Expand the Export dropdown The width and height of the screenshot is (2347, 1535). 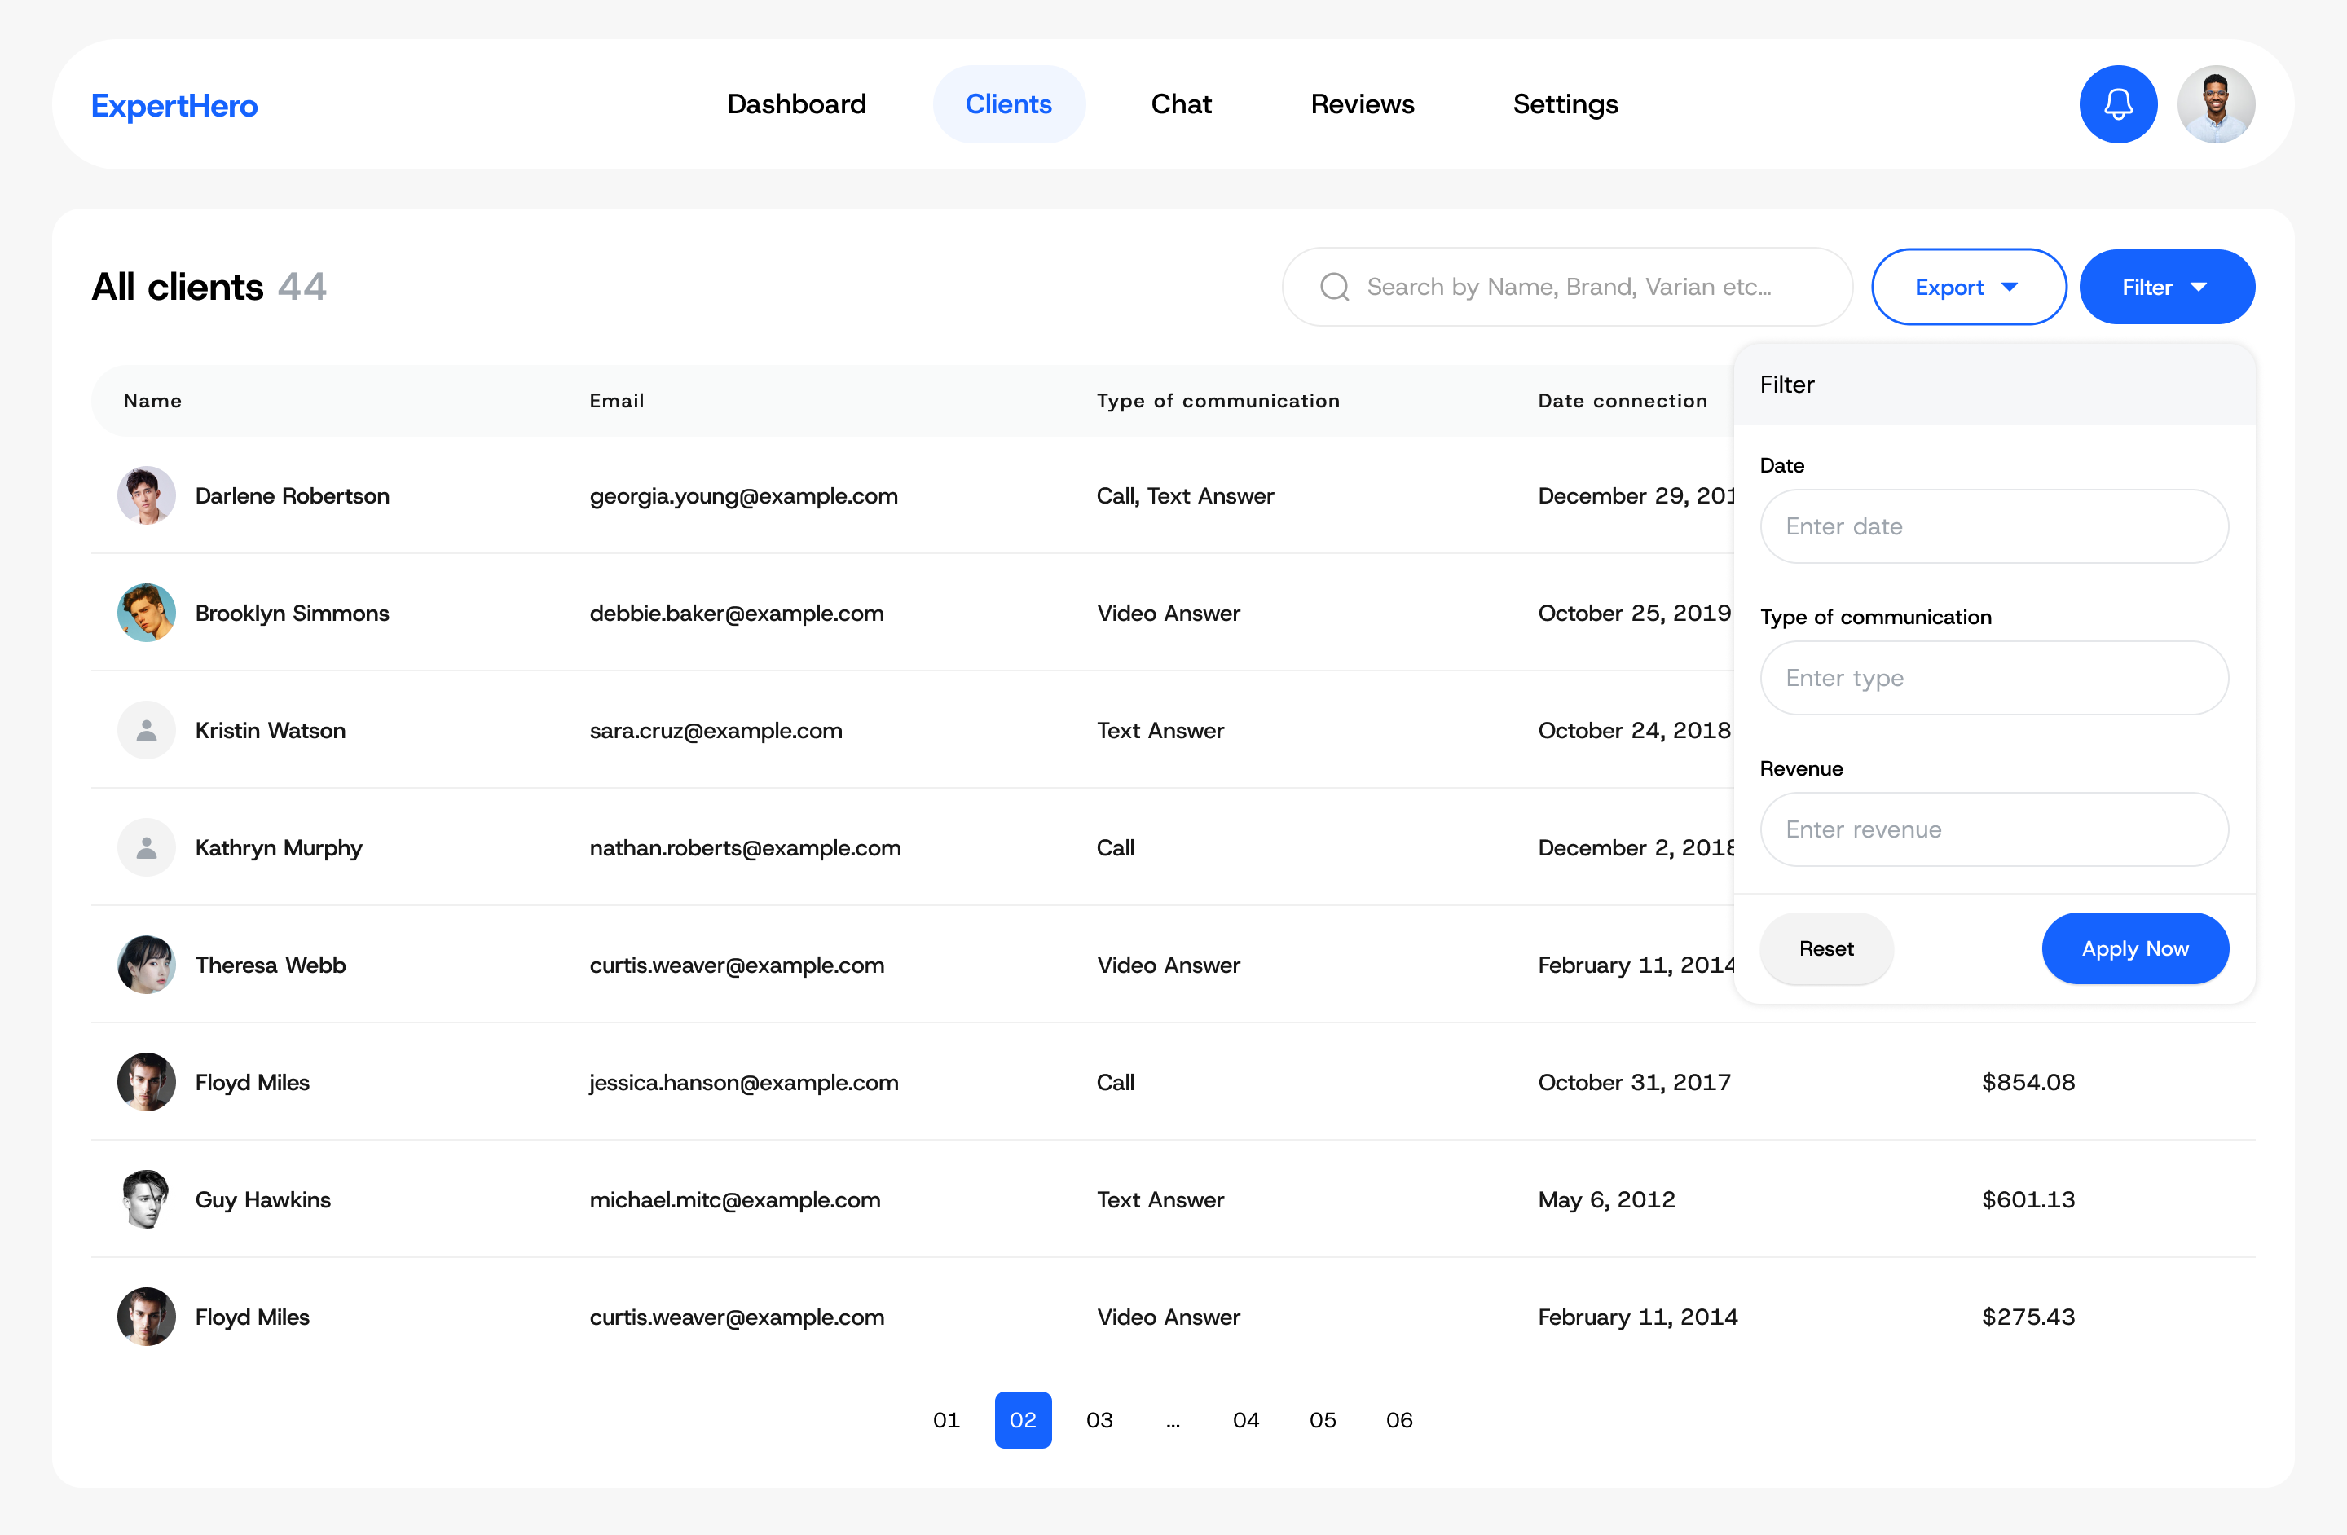[x=1968, y=287]
